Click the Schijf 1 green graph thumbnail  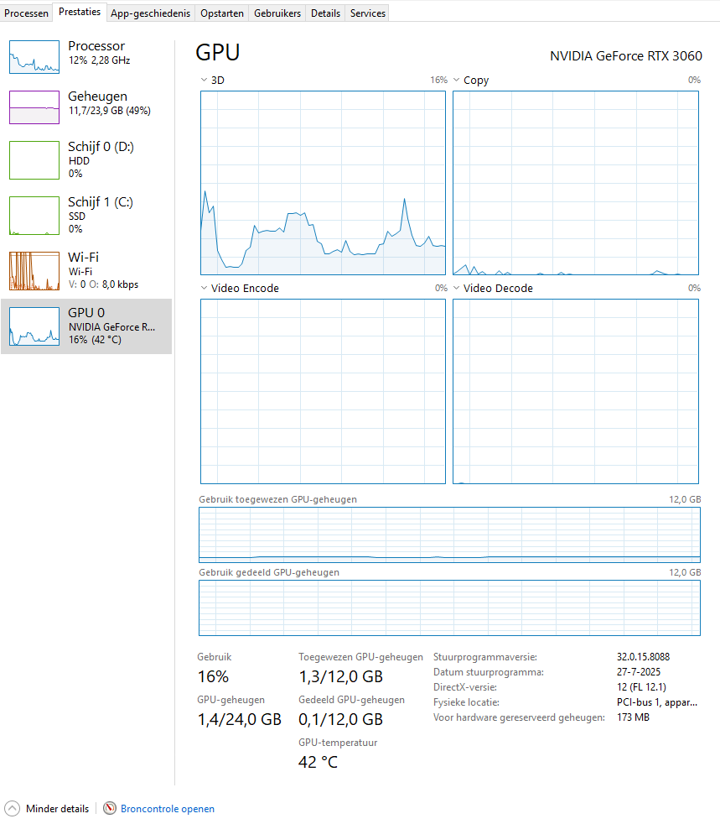tap(34, 216)
